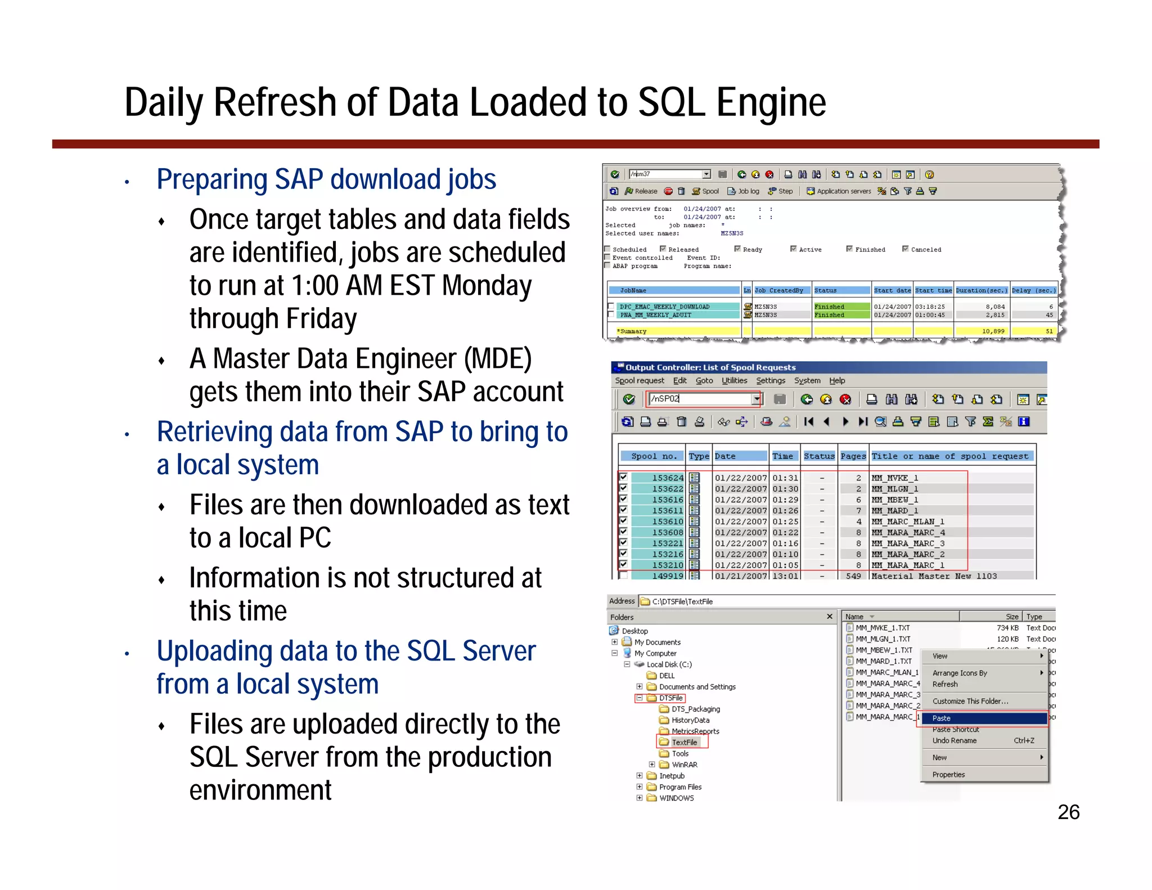Image resolution: width=1152 pixels, height=890 pixels.
Task: Open the dropdown arrow of /nsm37 command field
Action: (706, 174)
